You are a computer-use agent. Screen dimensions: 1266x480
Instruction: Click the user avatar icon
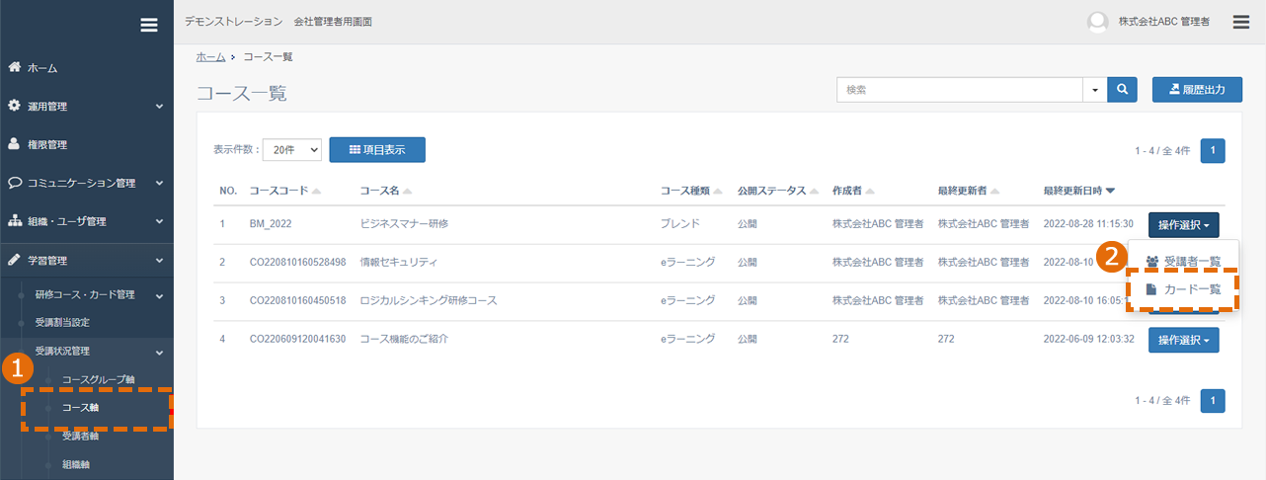pos(1096,22)
